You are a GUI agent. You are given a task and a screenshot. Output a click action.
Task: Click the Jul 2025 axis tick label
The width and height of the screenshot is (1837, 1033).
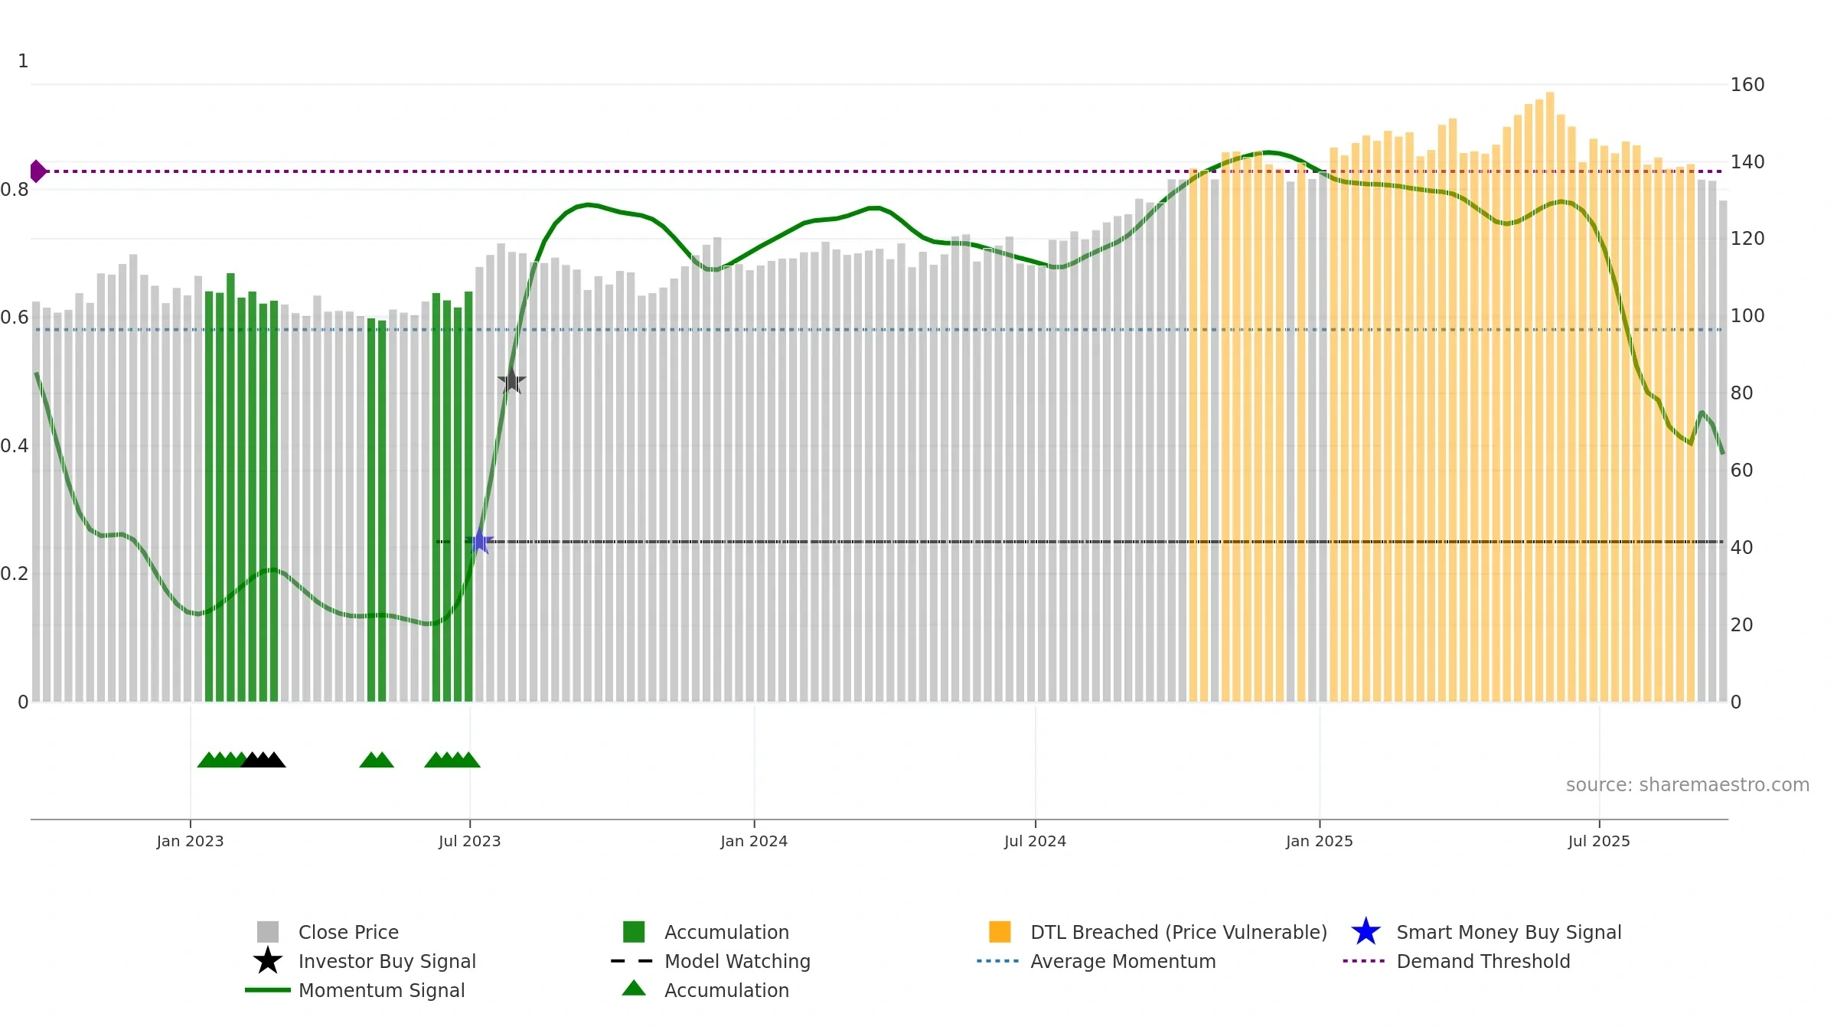(1599, 842)
